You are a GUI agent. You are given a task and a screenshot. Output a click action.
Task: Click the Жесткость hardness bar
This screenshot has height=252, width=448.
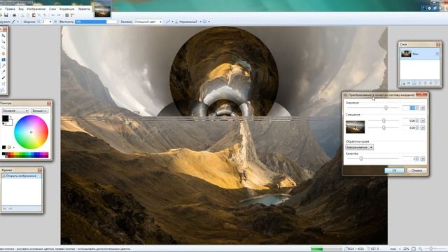click(x=96, y=22)
